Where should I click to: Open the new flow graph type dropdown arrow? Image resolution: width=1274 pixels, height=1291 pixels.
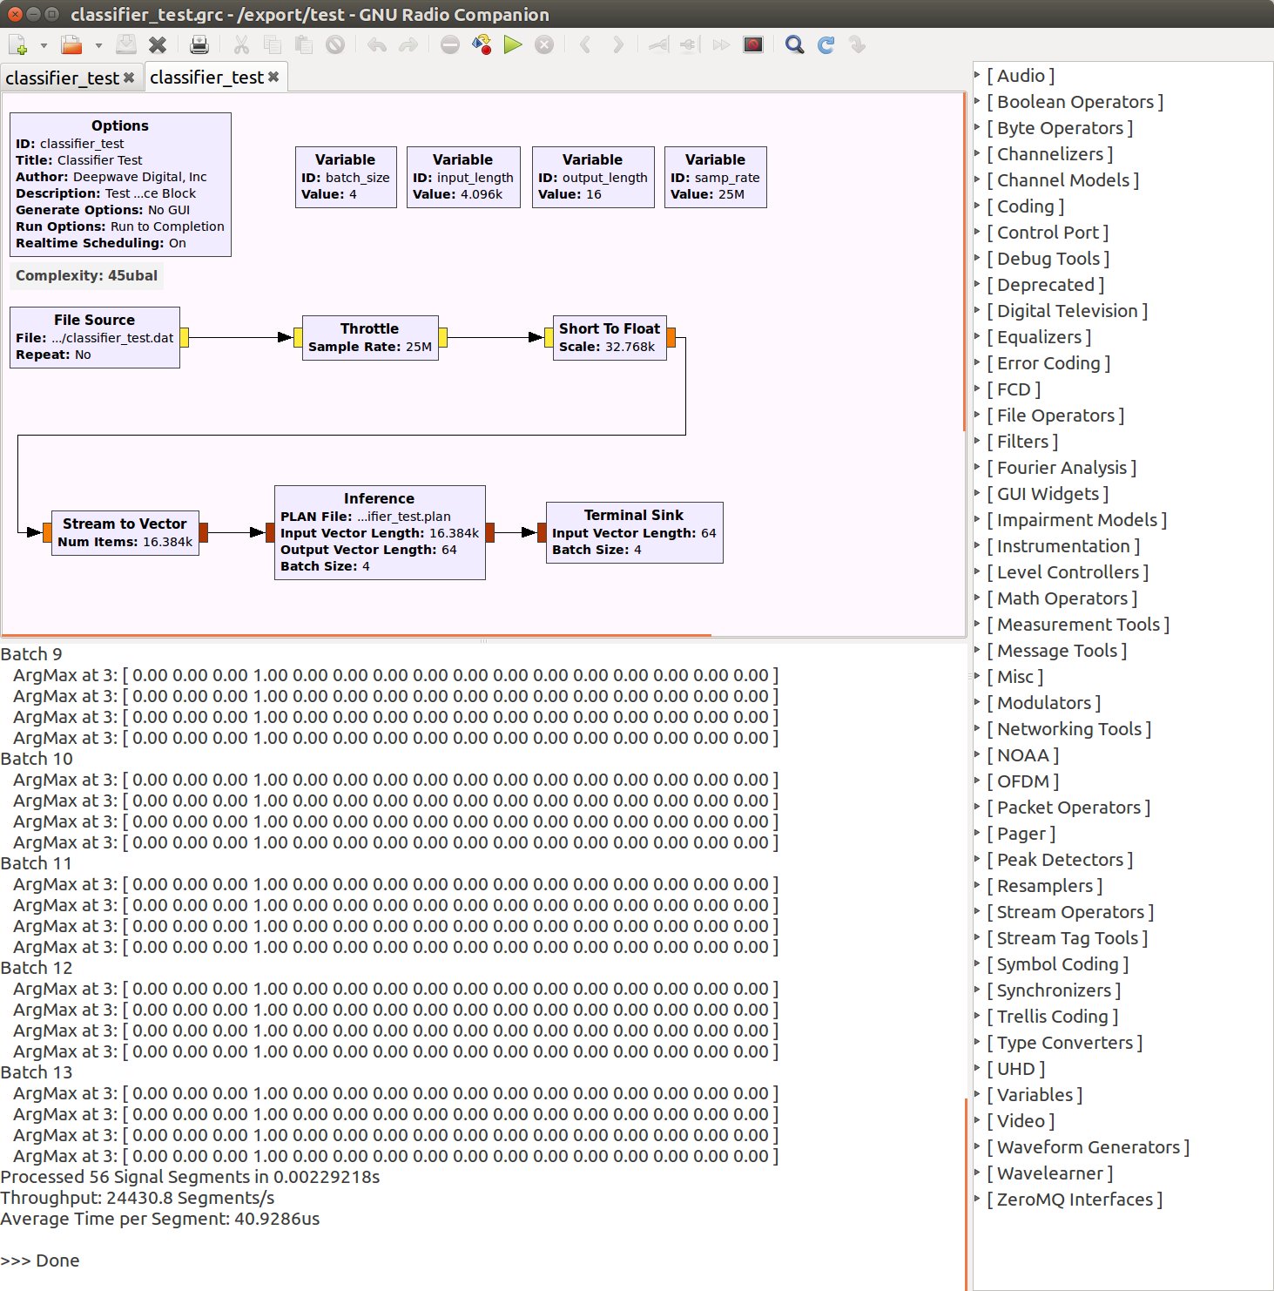(44, 45)
